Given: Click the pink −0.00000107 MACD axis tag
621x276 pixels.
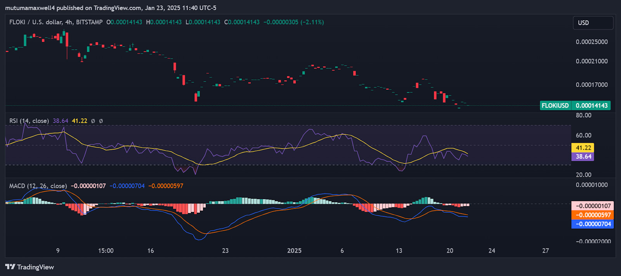Looking at the screenshot, I should point(592,206).
